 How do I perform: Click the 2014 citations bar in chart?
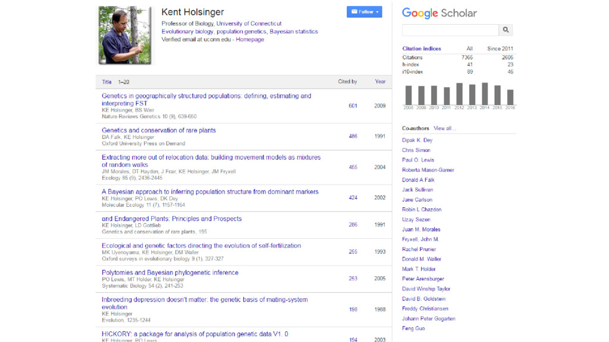point(485,94)
